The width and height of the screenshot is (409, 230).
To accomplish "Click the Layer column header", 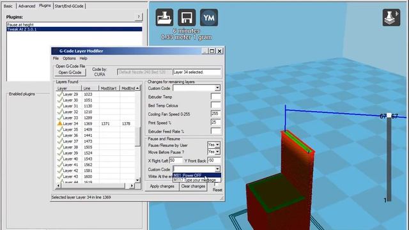I will [69, 88].
